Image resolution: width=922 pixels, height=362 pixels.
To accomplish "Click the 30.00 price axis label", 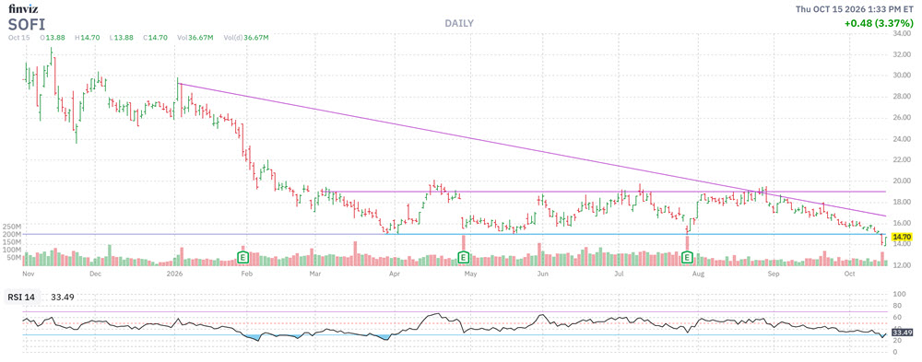I will pos(902,76).
